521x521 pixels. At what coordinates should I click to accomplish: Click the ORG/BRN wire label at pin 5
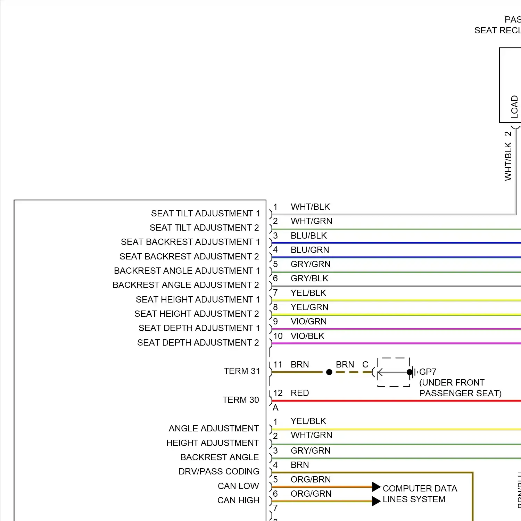pos(311,479)
